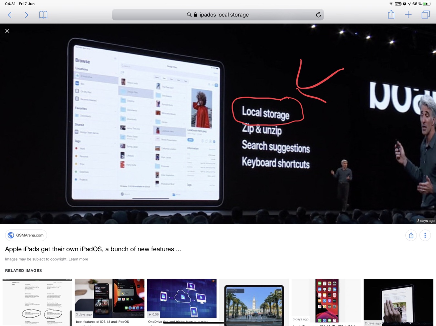Tap the location services arrow icon
The height and width of the screenshot is (326, 436).
coord(409,4)
